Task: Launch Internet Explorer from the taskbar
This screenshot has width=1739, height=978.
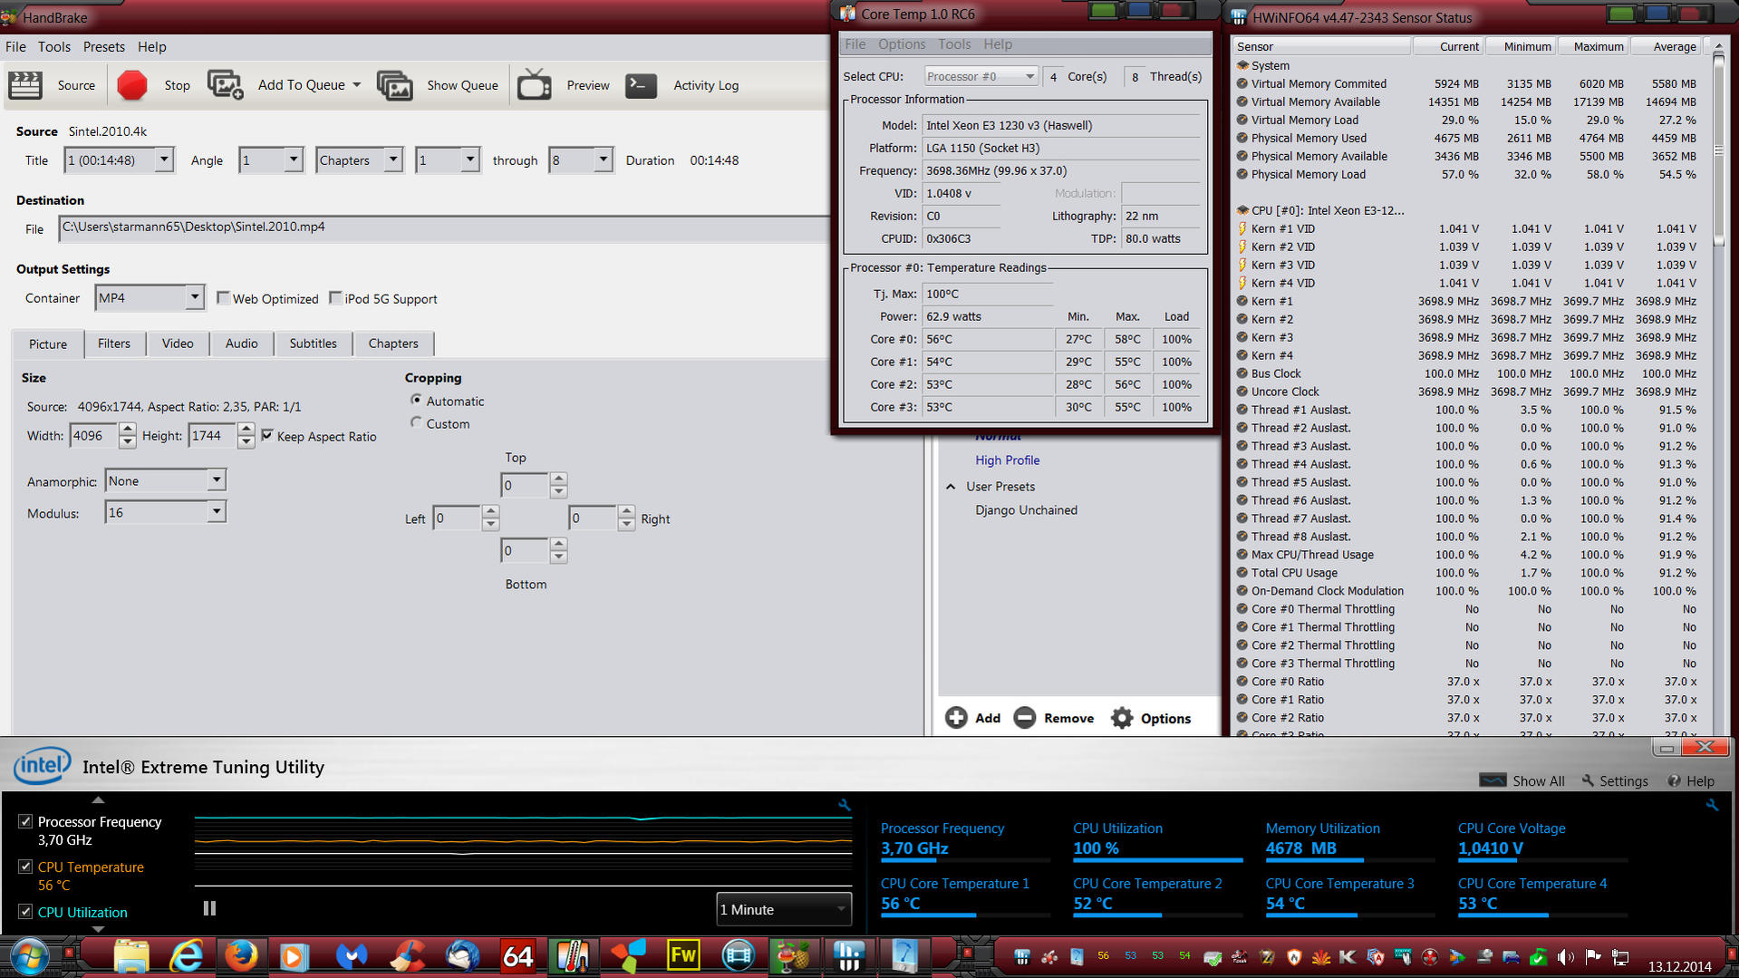Action: [x=187, y=956]
